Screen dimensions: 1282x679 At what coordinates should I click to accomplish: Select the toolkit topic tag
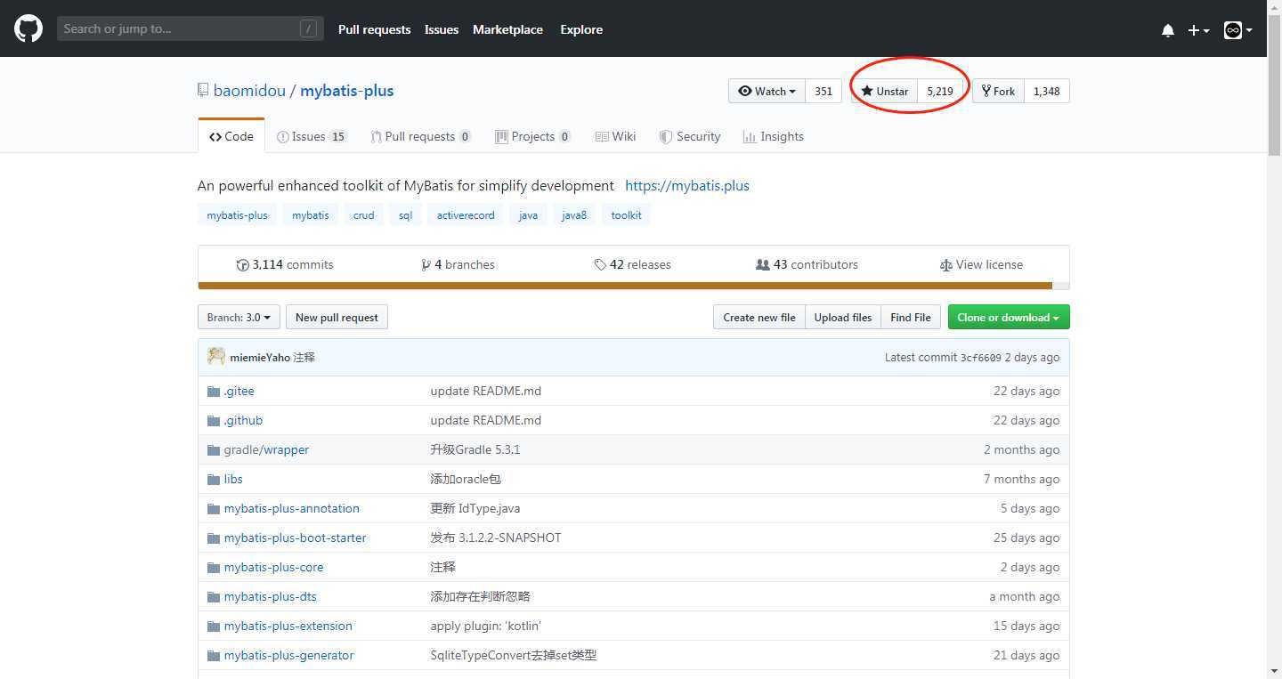(626, 215)
